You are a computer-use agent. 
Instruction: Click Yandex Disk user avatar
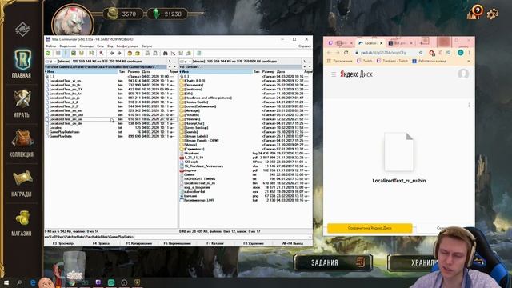click(463, 74)
